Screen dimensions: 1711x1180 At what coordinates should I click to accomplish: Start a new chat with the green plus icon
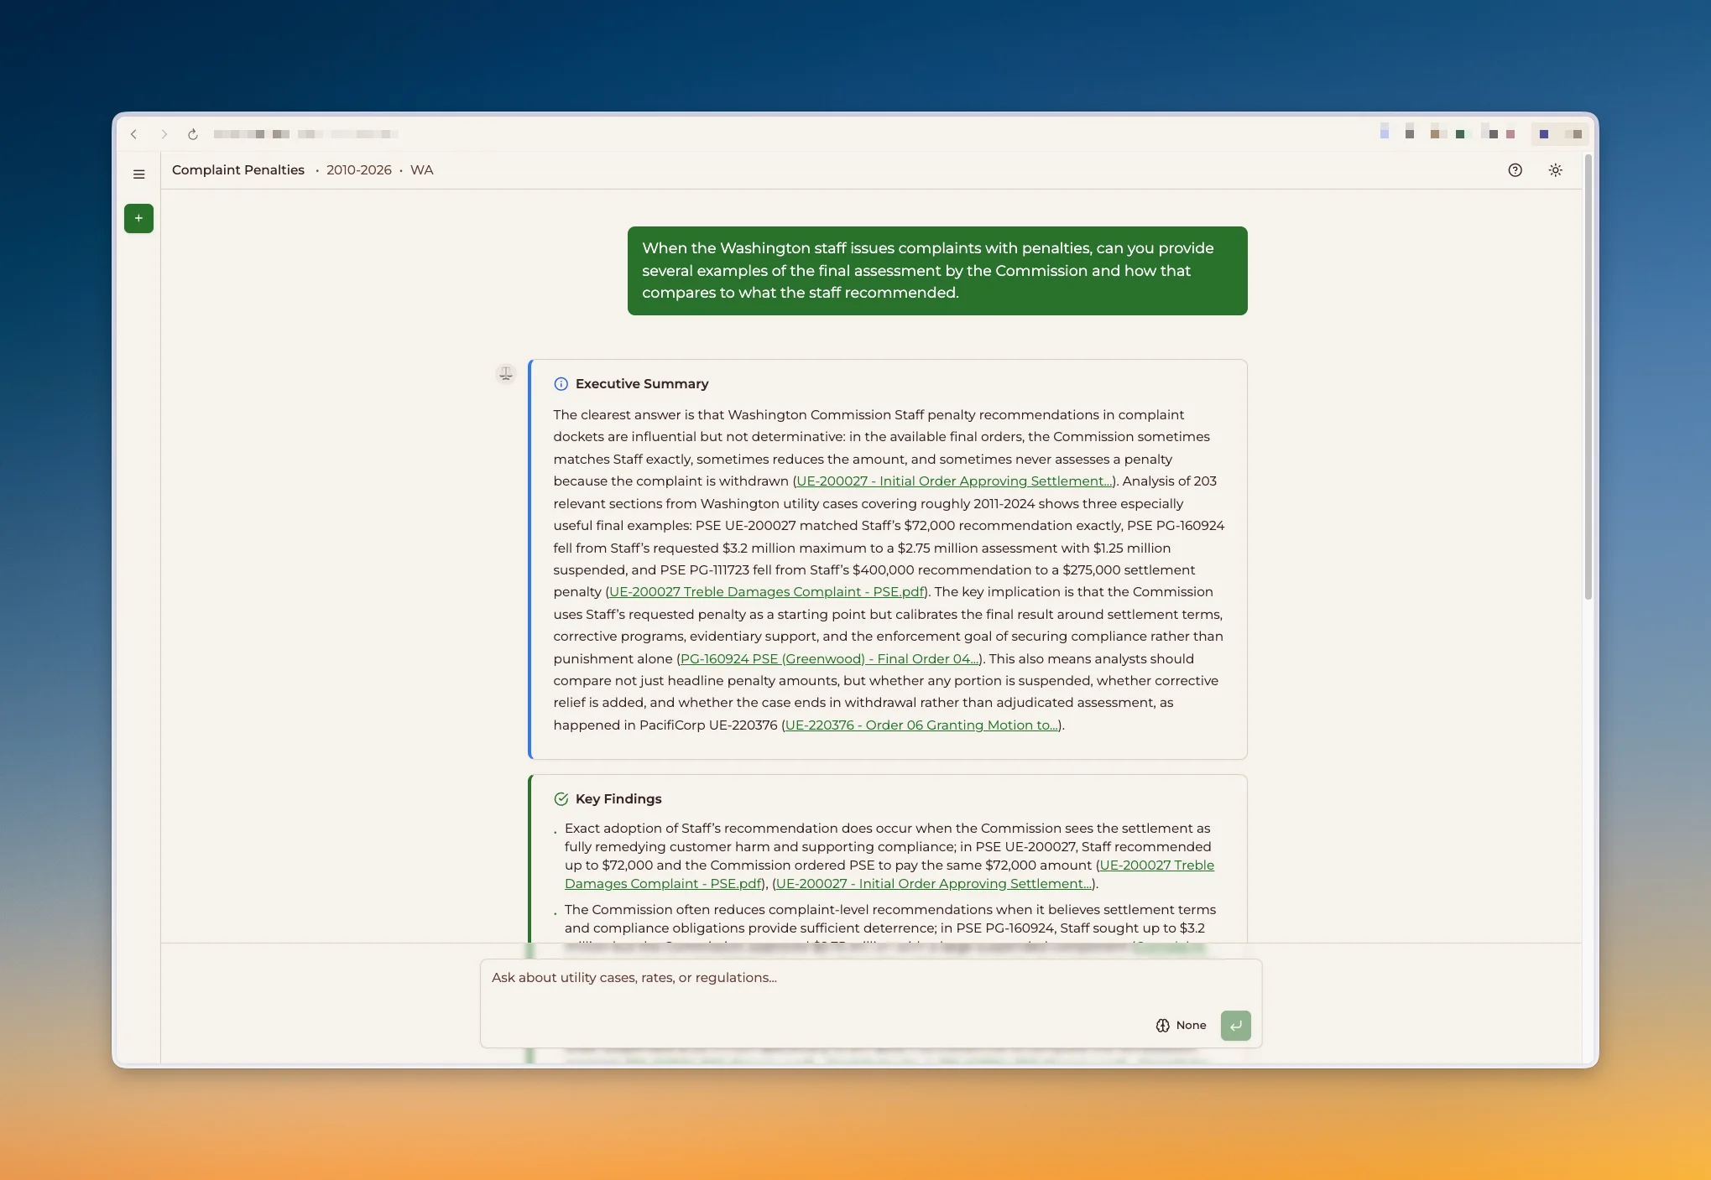[138, 218]
